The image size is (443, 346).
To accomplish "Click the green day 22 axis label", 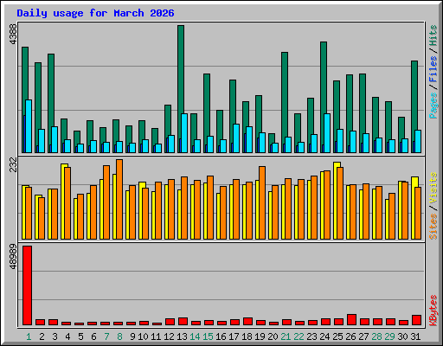I will tap(299, 336).
